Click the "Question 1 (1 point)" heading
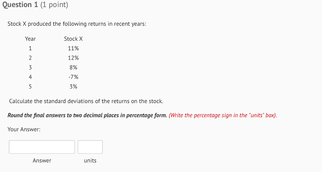The width and height of the screenshot is (322, 172). click(35, 5)
